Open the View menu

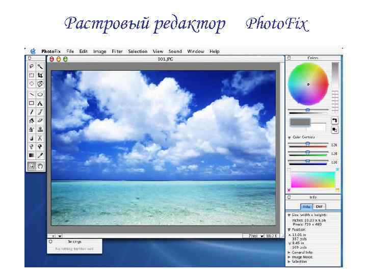(158, 51)
